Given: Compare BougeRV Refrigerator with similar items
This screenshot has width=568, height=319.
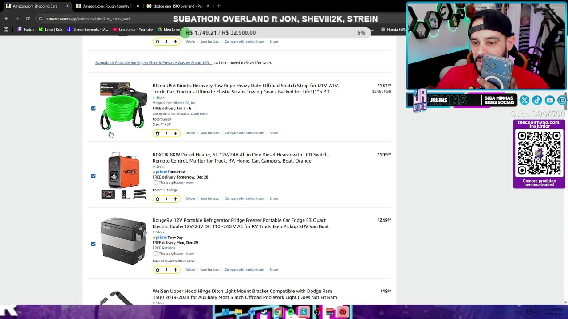Looking at the screenshot, I should 245,270.
